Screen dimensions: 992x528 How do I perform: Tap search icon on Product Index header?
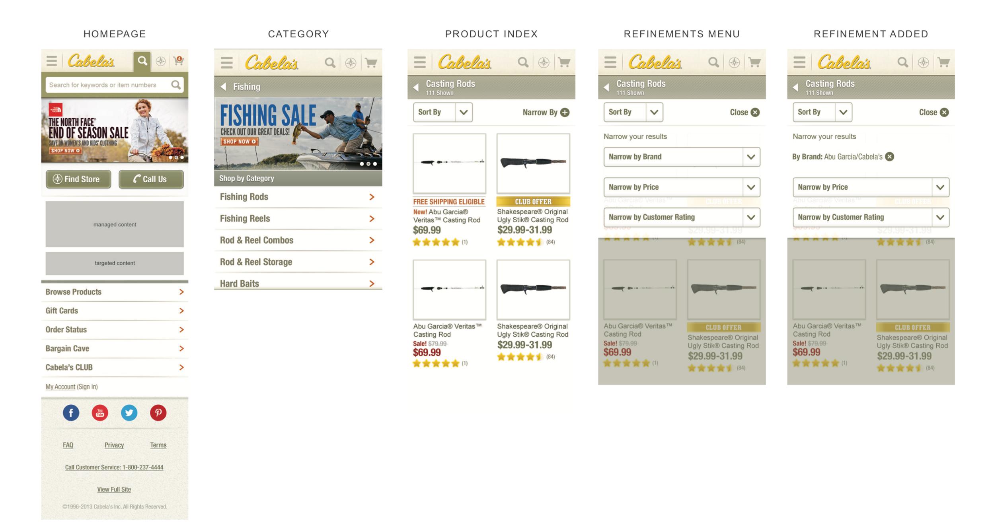(523, 62)
